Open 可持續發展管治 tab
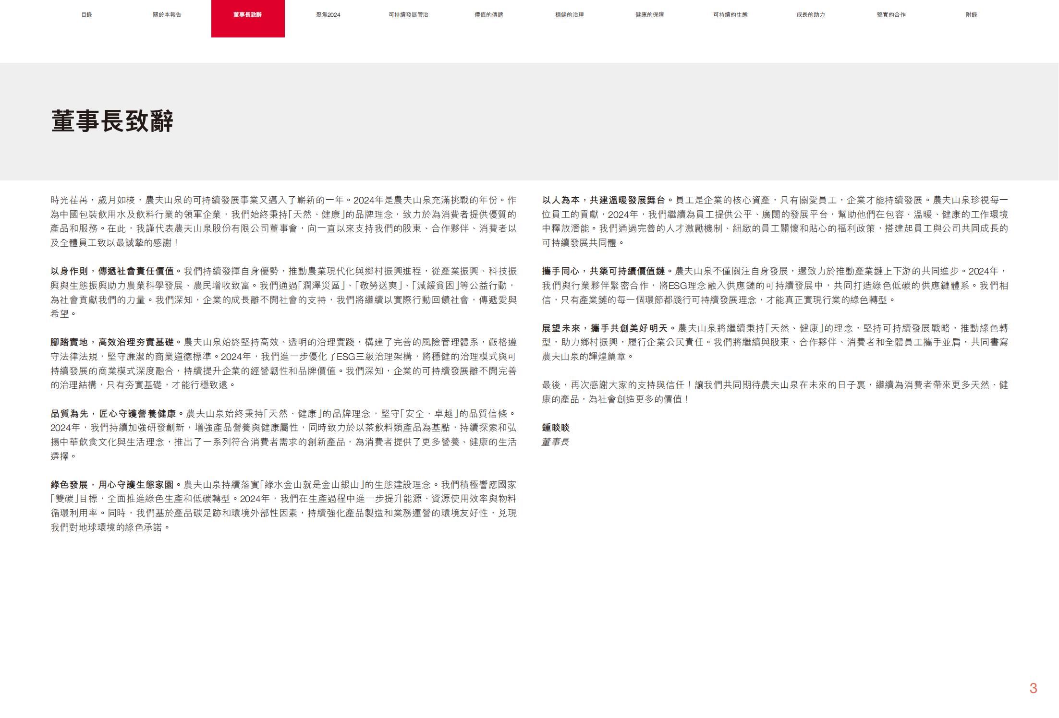Viewport: 1059px width, 718px height. coord(408,15)
